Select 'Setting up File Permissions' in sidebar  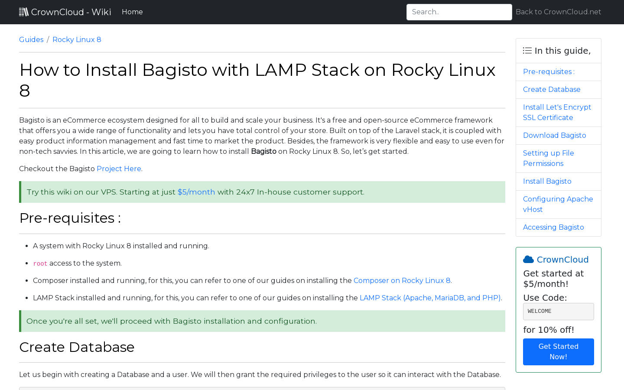[548, 158]
